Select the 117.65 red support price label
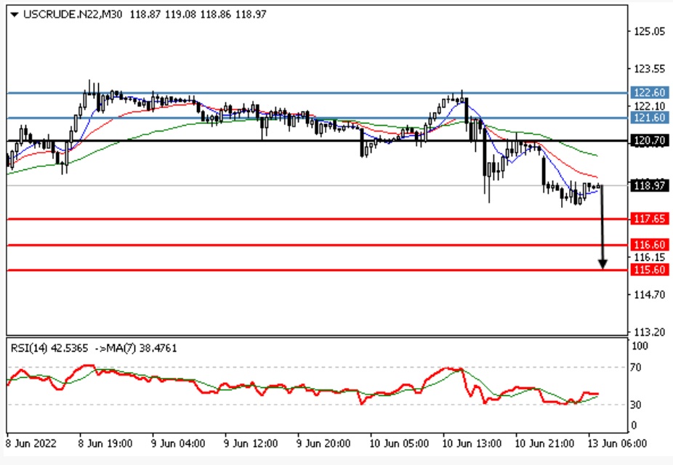This screenshot has height=465, width=673. pos(649,219)
